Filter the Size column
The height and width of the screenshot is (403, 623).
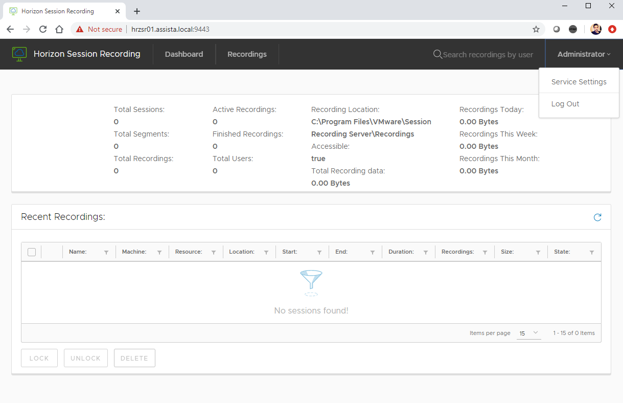[538, 252]
